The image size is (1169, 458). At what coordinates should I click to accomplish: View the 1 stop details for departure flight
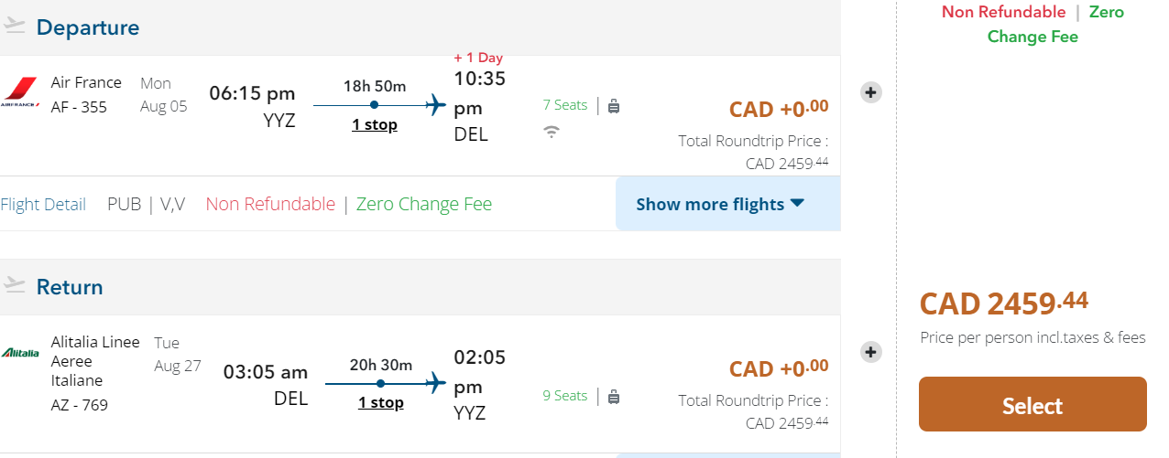(375, 124)
